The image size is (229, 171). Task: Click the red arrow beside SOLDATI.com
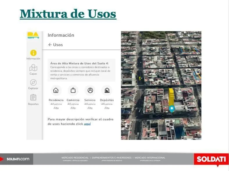point(2,159)
